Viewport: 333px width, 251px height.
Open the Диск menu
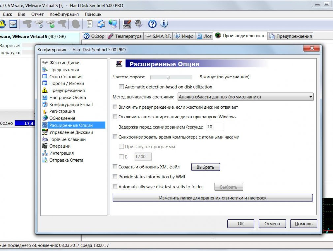[7, 14]
